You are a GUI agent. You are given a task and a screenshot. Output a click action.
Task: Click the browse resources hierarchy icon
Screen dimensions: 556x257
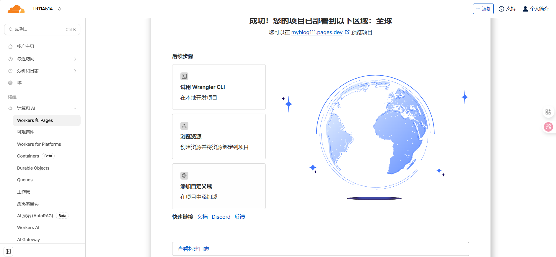pyautogui.click(x=184, y=126)
